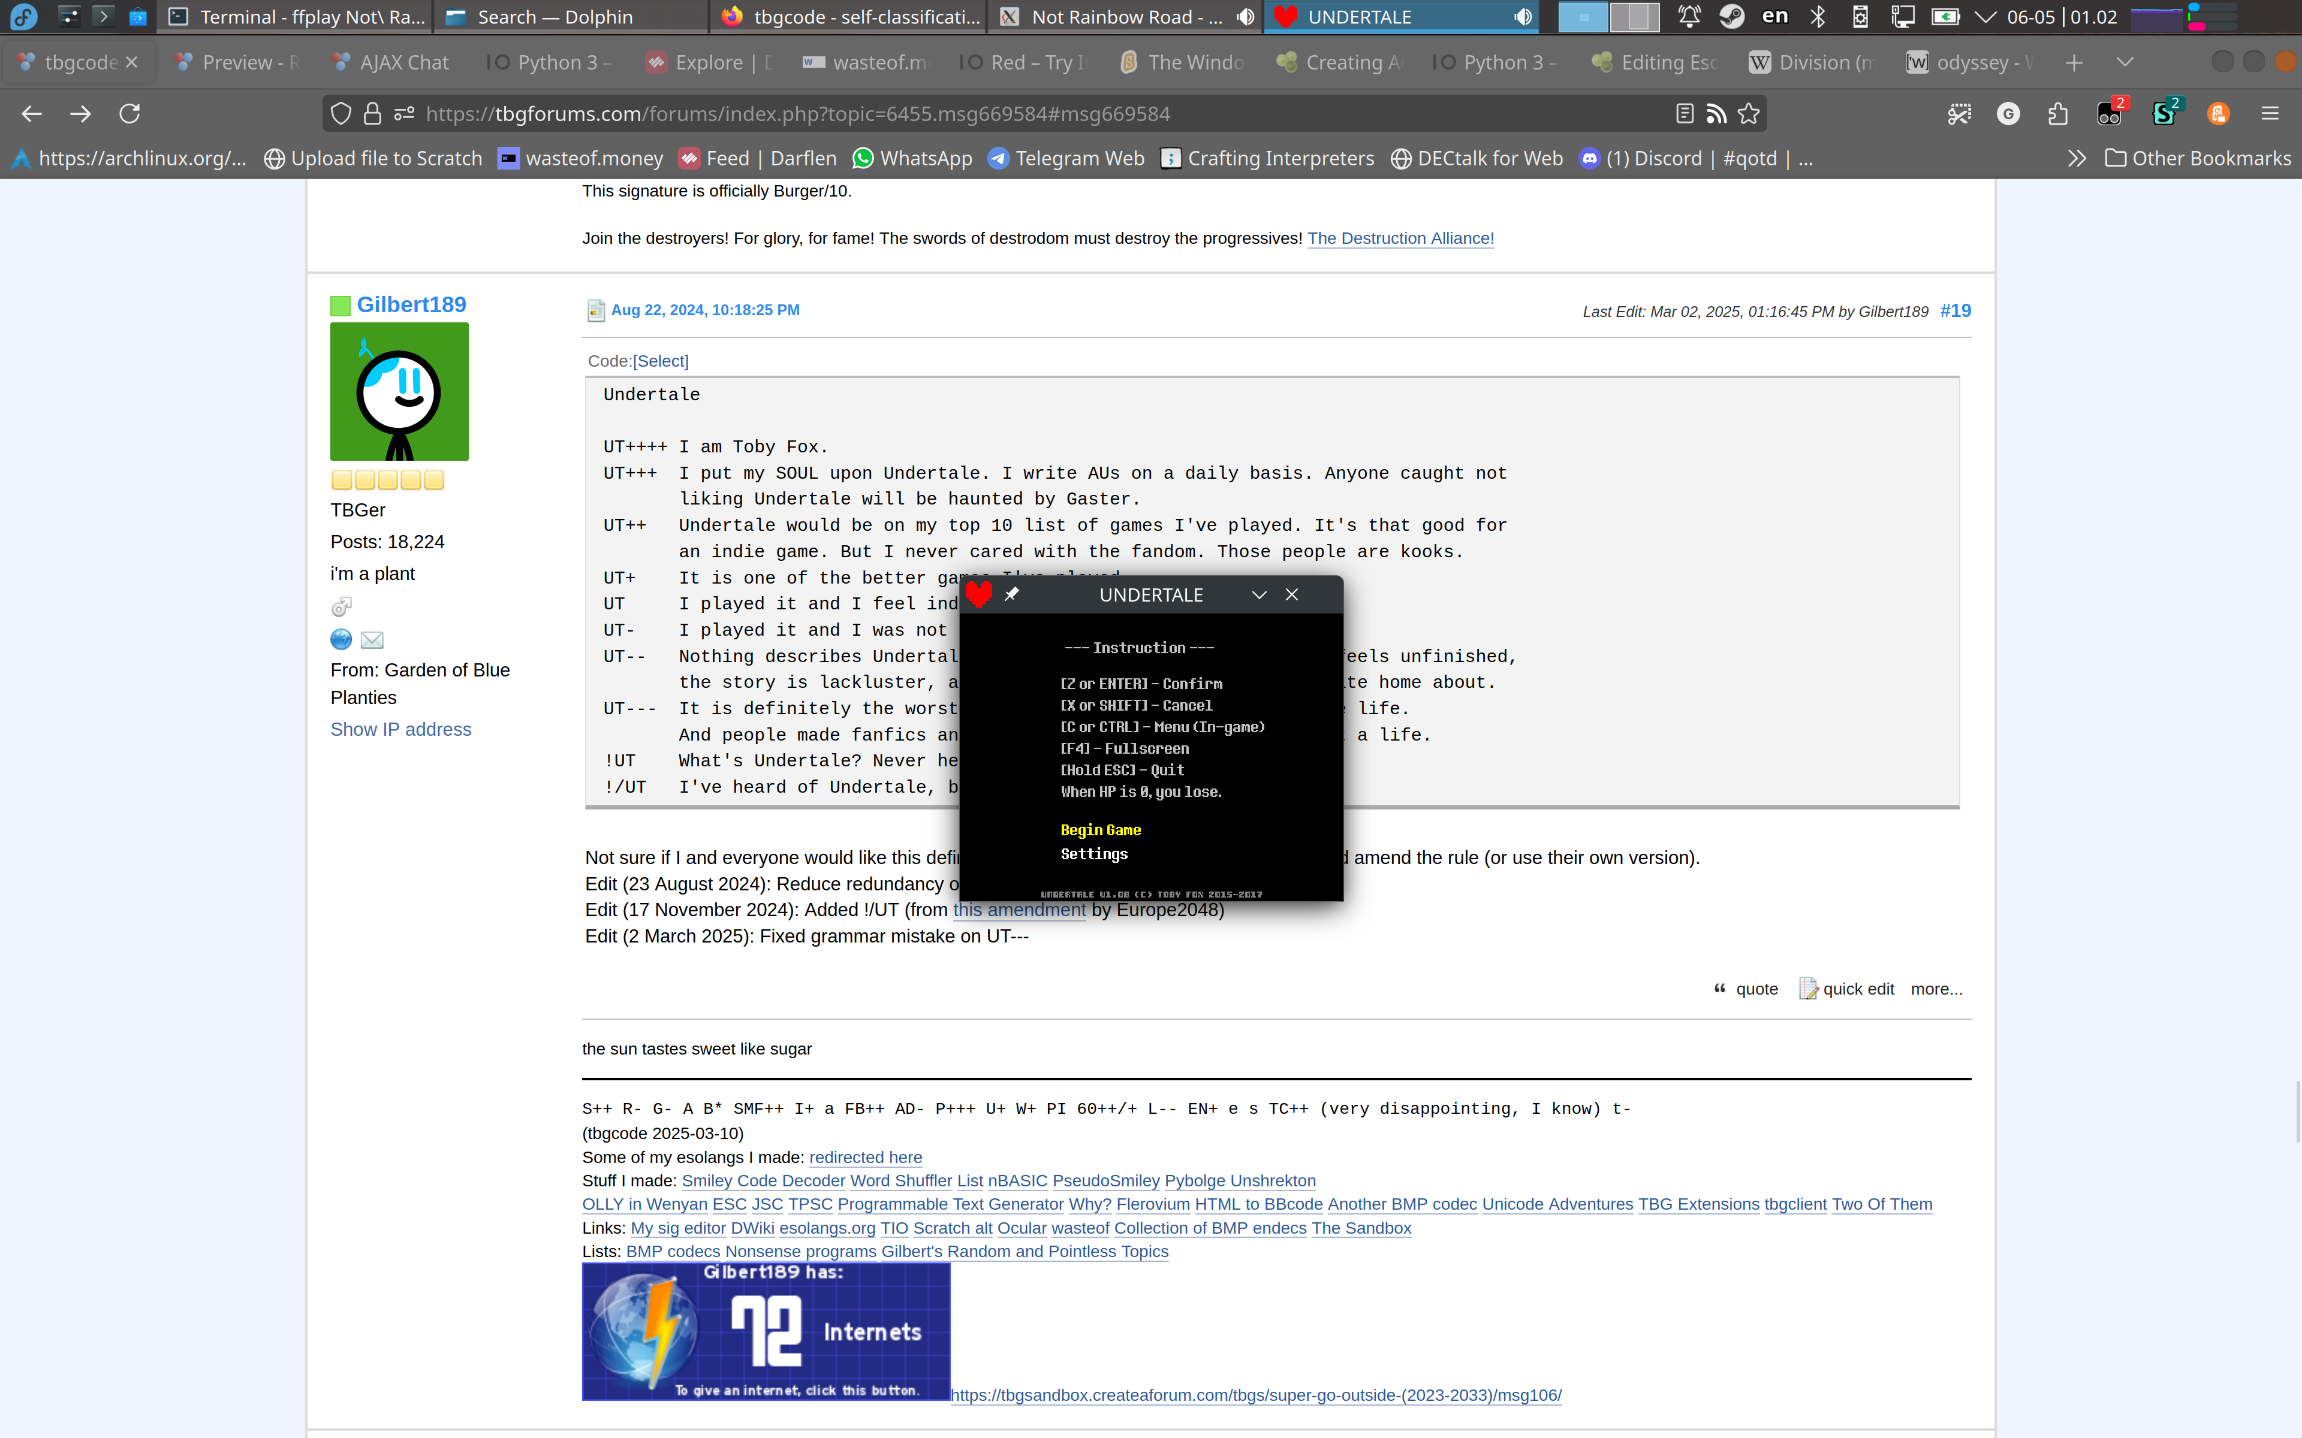
Task: Click the 12 Internets banner image
Action: pos(766,1331)
